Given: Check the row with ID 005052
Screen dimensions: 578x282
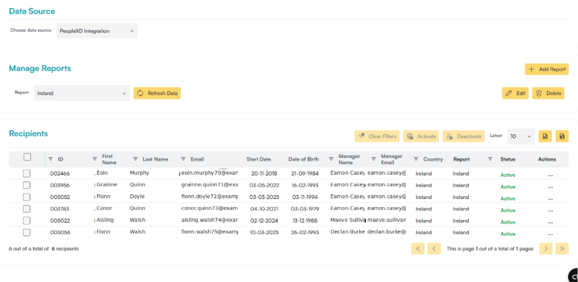Looking at the screenshot, I should [26, 197].
